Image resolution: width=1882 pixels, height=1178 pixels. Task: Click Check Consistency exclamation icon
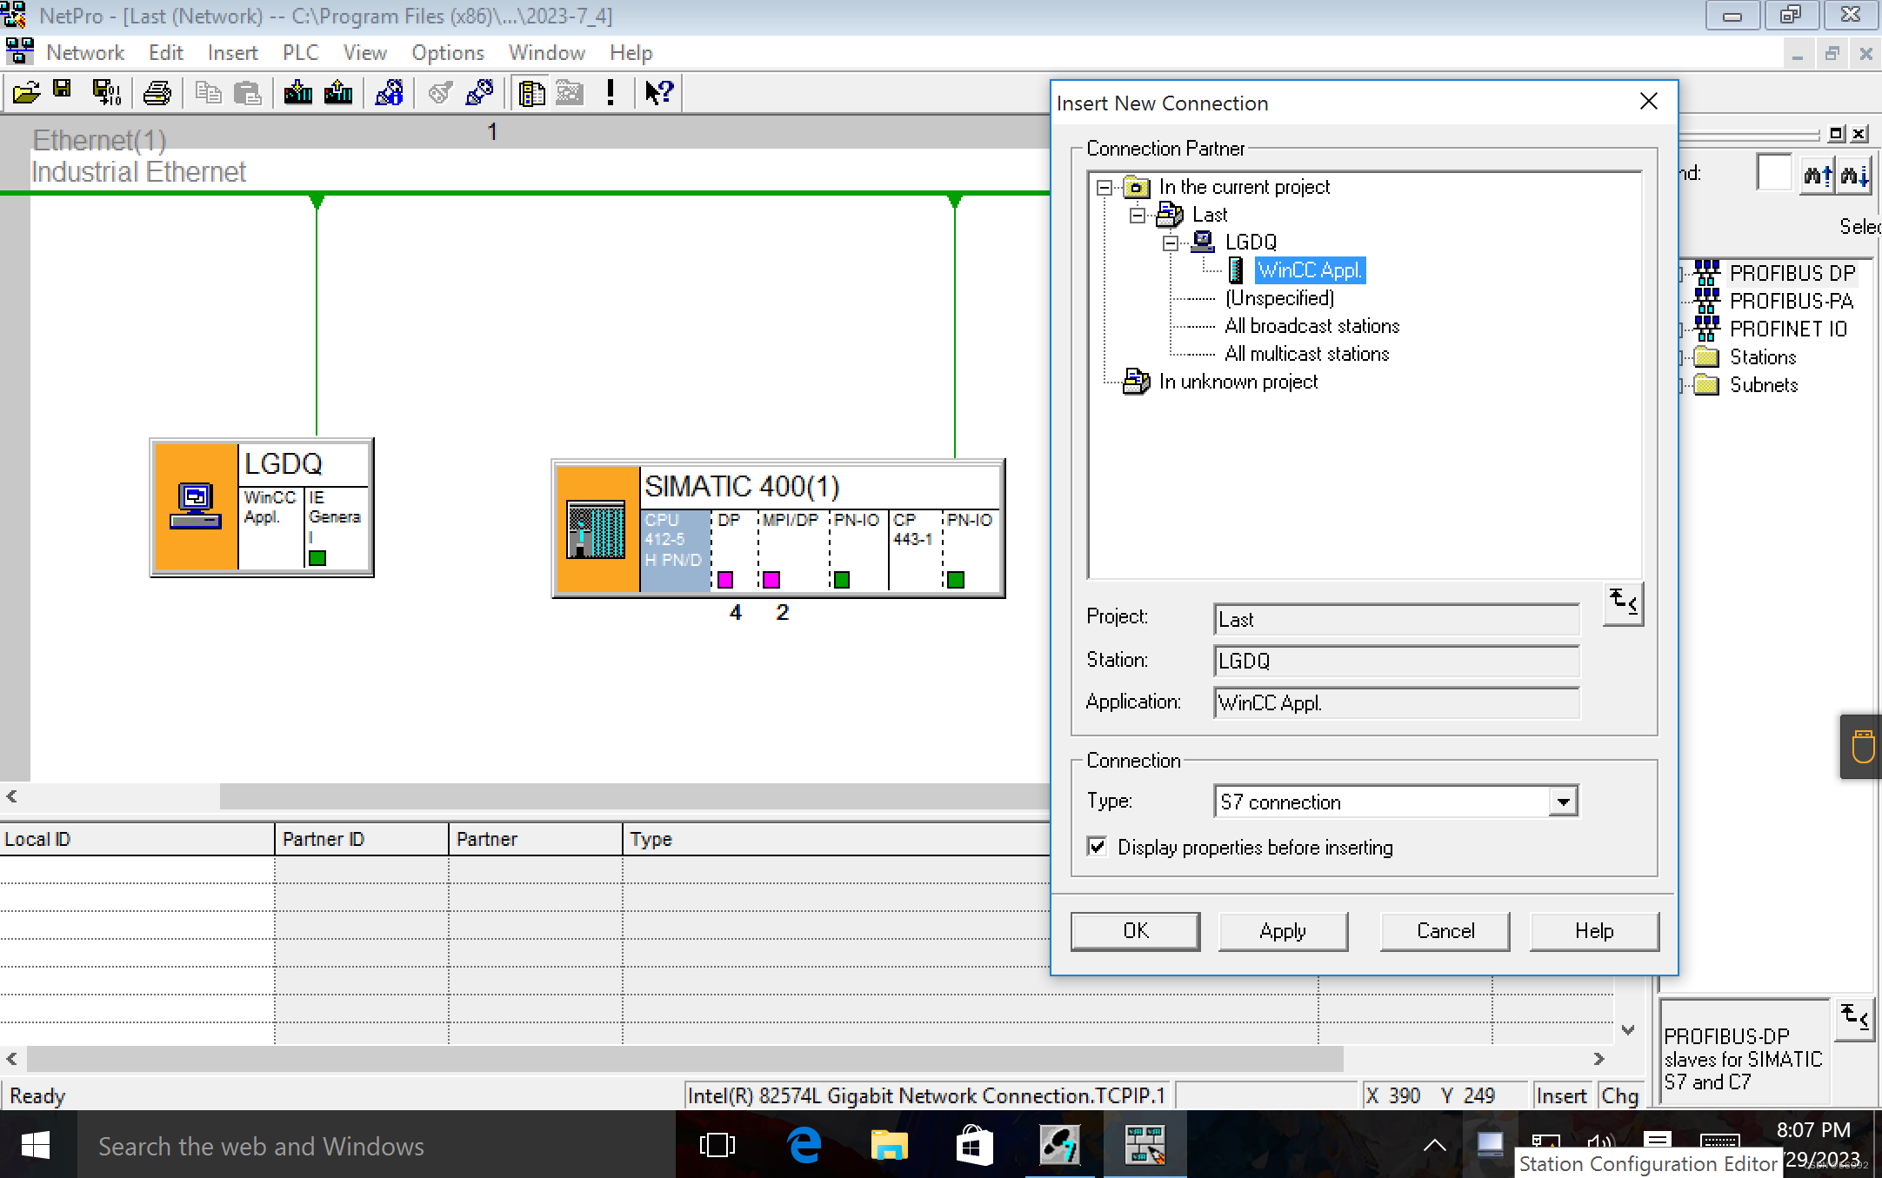pyautogui.click(x=611, y=92)
